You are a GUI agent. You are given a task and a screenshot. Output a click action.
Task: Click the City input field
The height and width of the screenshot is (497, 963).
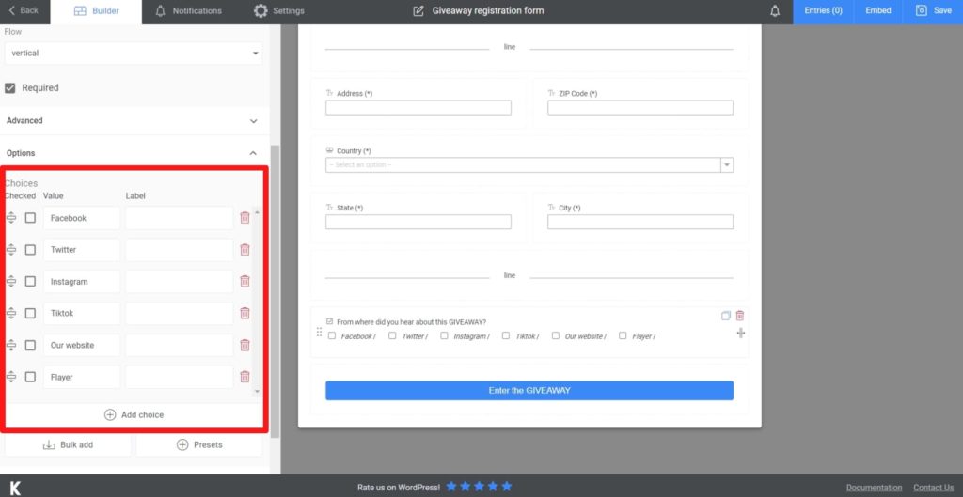tap(639, 222)
